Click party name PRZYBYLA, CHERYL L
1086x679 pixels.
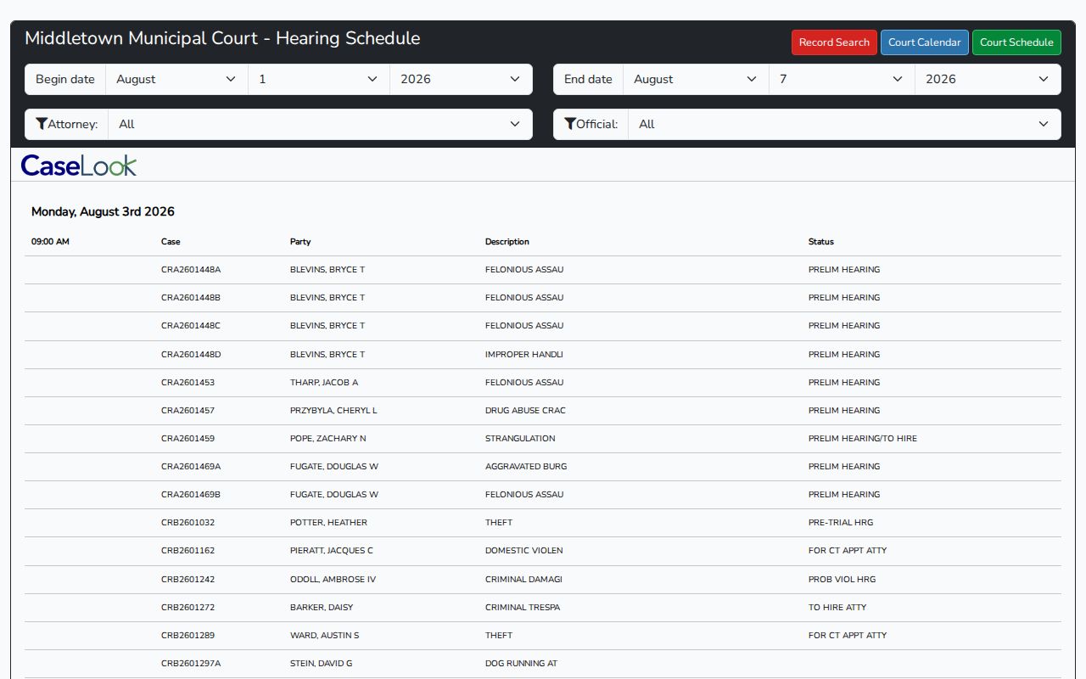click(x=333, y=411)
